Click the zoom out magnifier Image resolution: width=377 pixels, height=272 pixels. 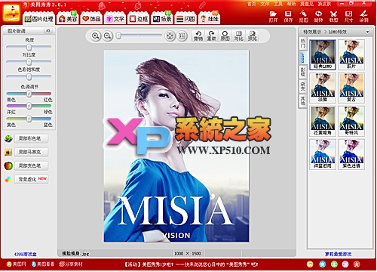(108, 36)
